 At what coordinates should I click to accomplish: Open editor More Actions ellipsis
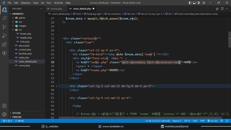tap(227, 9)
